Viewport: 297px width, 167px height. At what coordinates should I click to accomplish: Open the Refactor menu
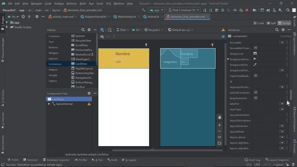[71, 4]
